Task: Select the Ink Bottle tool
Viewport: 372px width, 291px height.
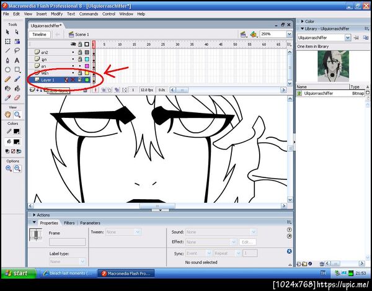Action: (7, 88)
